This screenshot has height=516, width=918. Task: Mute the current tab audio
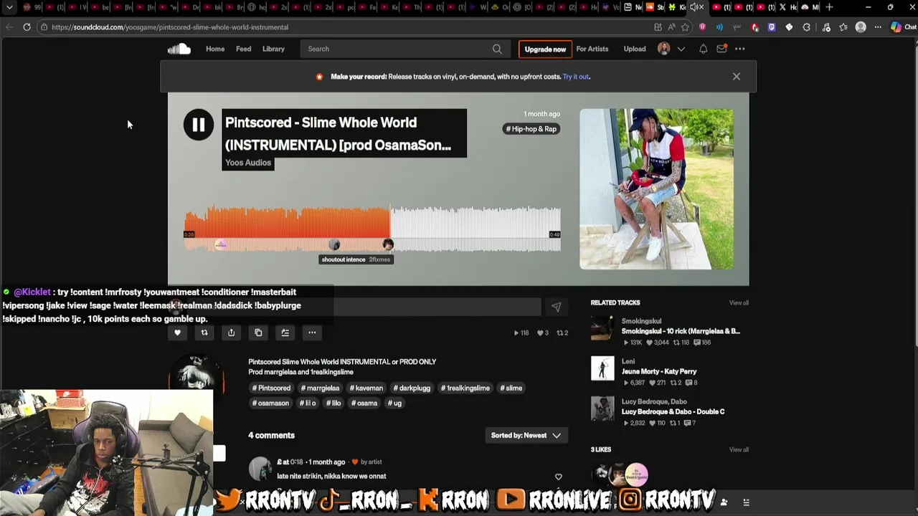tap(693, 7)
